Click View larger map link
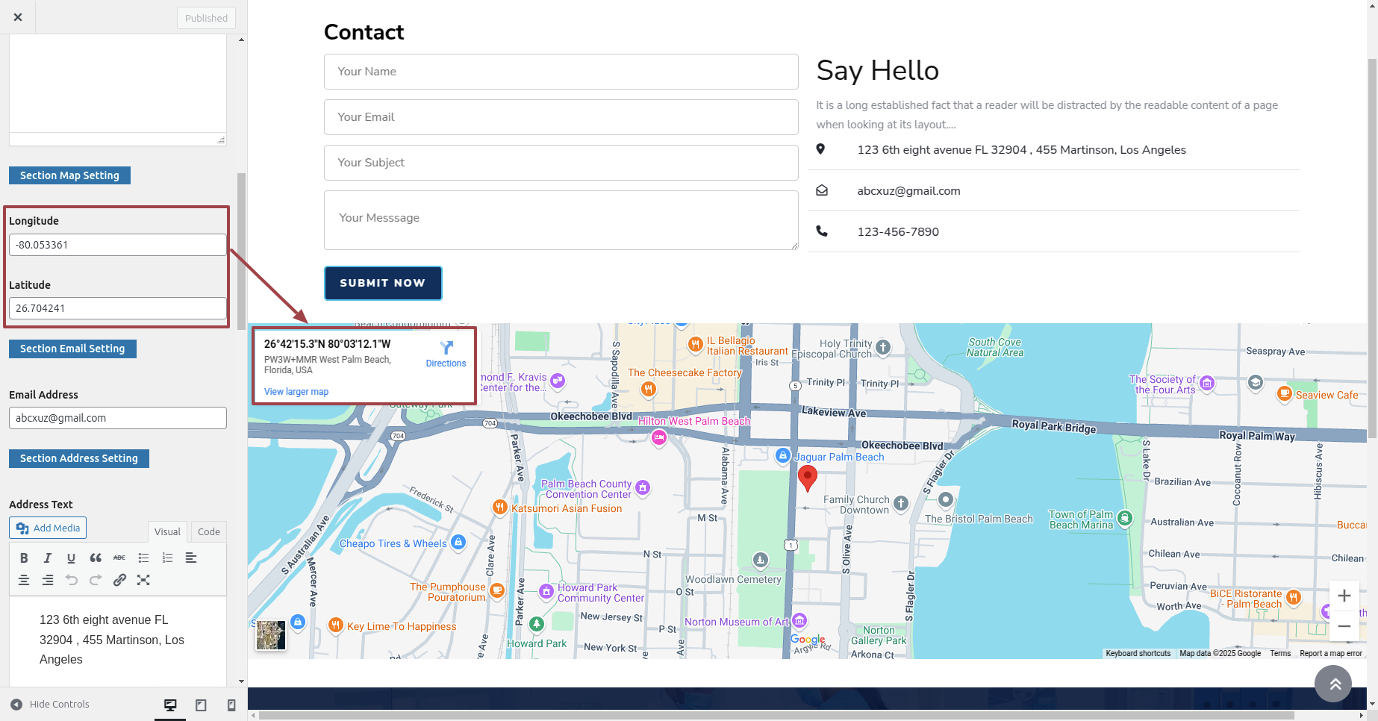The width and height of the screenshot is (1378, 721). [x=296, y=392]
